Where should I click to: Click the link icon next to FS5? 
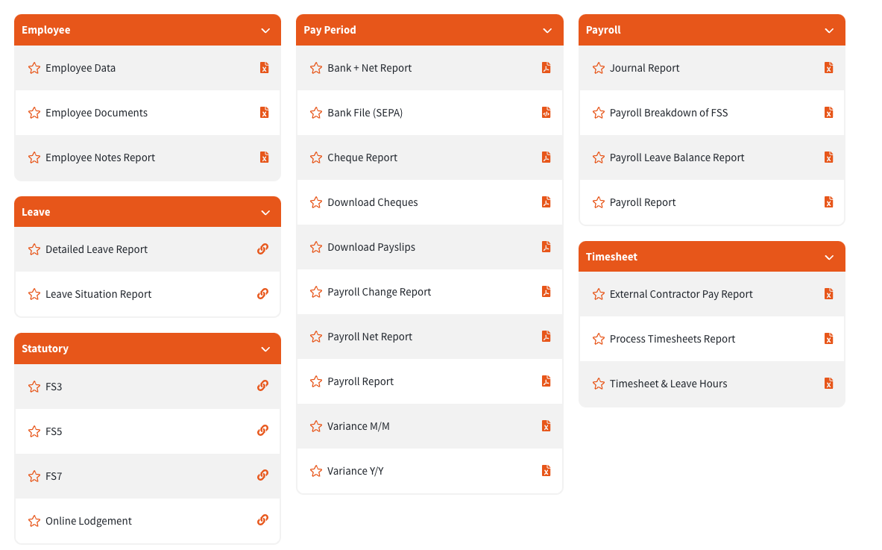coord(262,431)
